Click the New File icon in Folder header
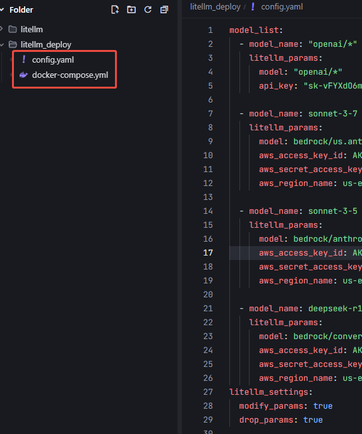Screen dimensions: 362x434 [x=115, y=9]
